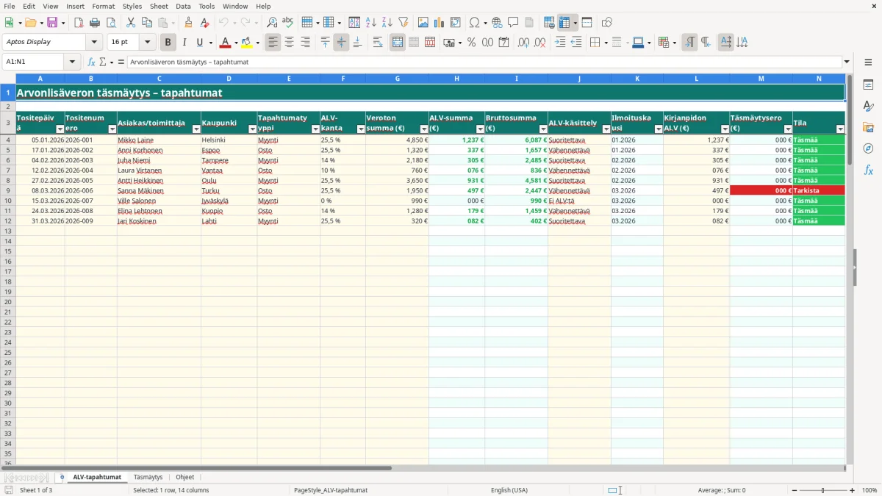Switch to the Täsmäytys sheet tab
This screenshot has height=496, width=882.
(148, 477)
